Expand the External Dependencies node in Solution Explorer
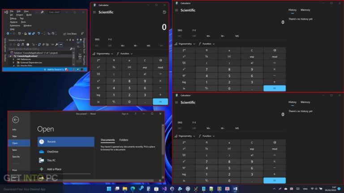 tap(13, 63)
